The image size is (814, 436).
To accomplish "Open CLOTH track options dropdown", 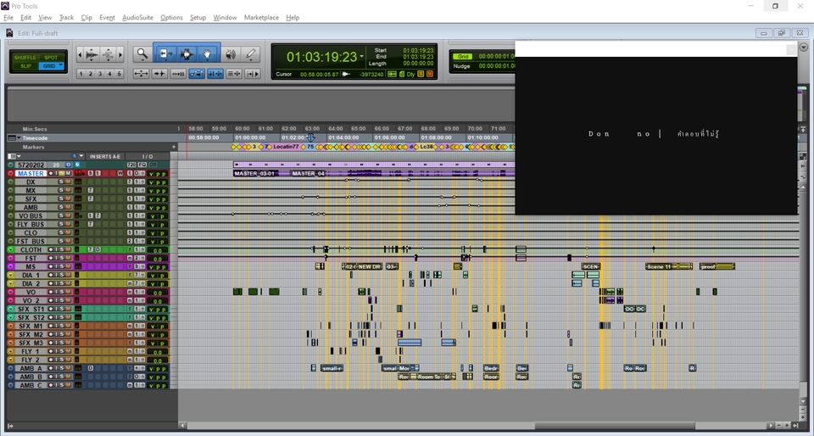I will pyautogui.click(x=10, y=249).
